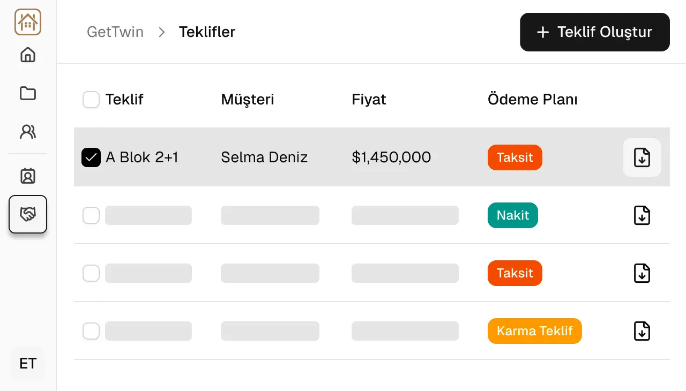Screen dimensions: 686x391
Task: Click the Teklif Oluştur button
Action: pyautogui.click(x=594, y=32)
